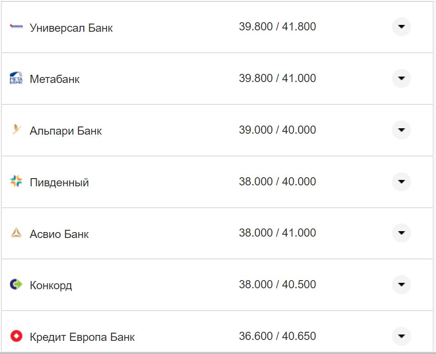Expand the Метабанк row arrow
The height and width of the screenshot is (354, 436).
[x=401, y=79]
